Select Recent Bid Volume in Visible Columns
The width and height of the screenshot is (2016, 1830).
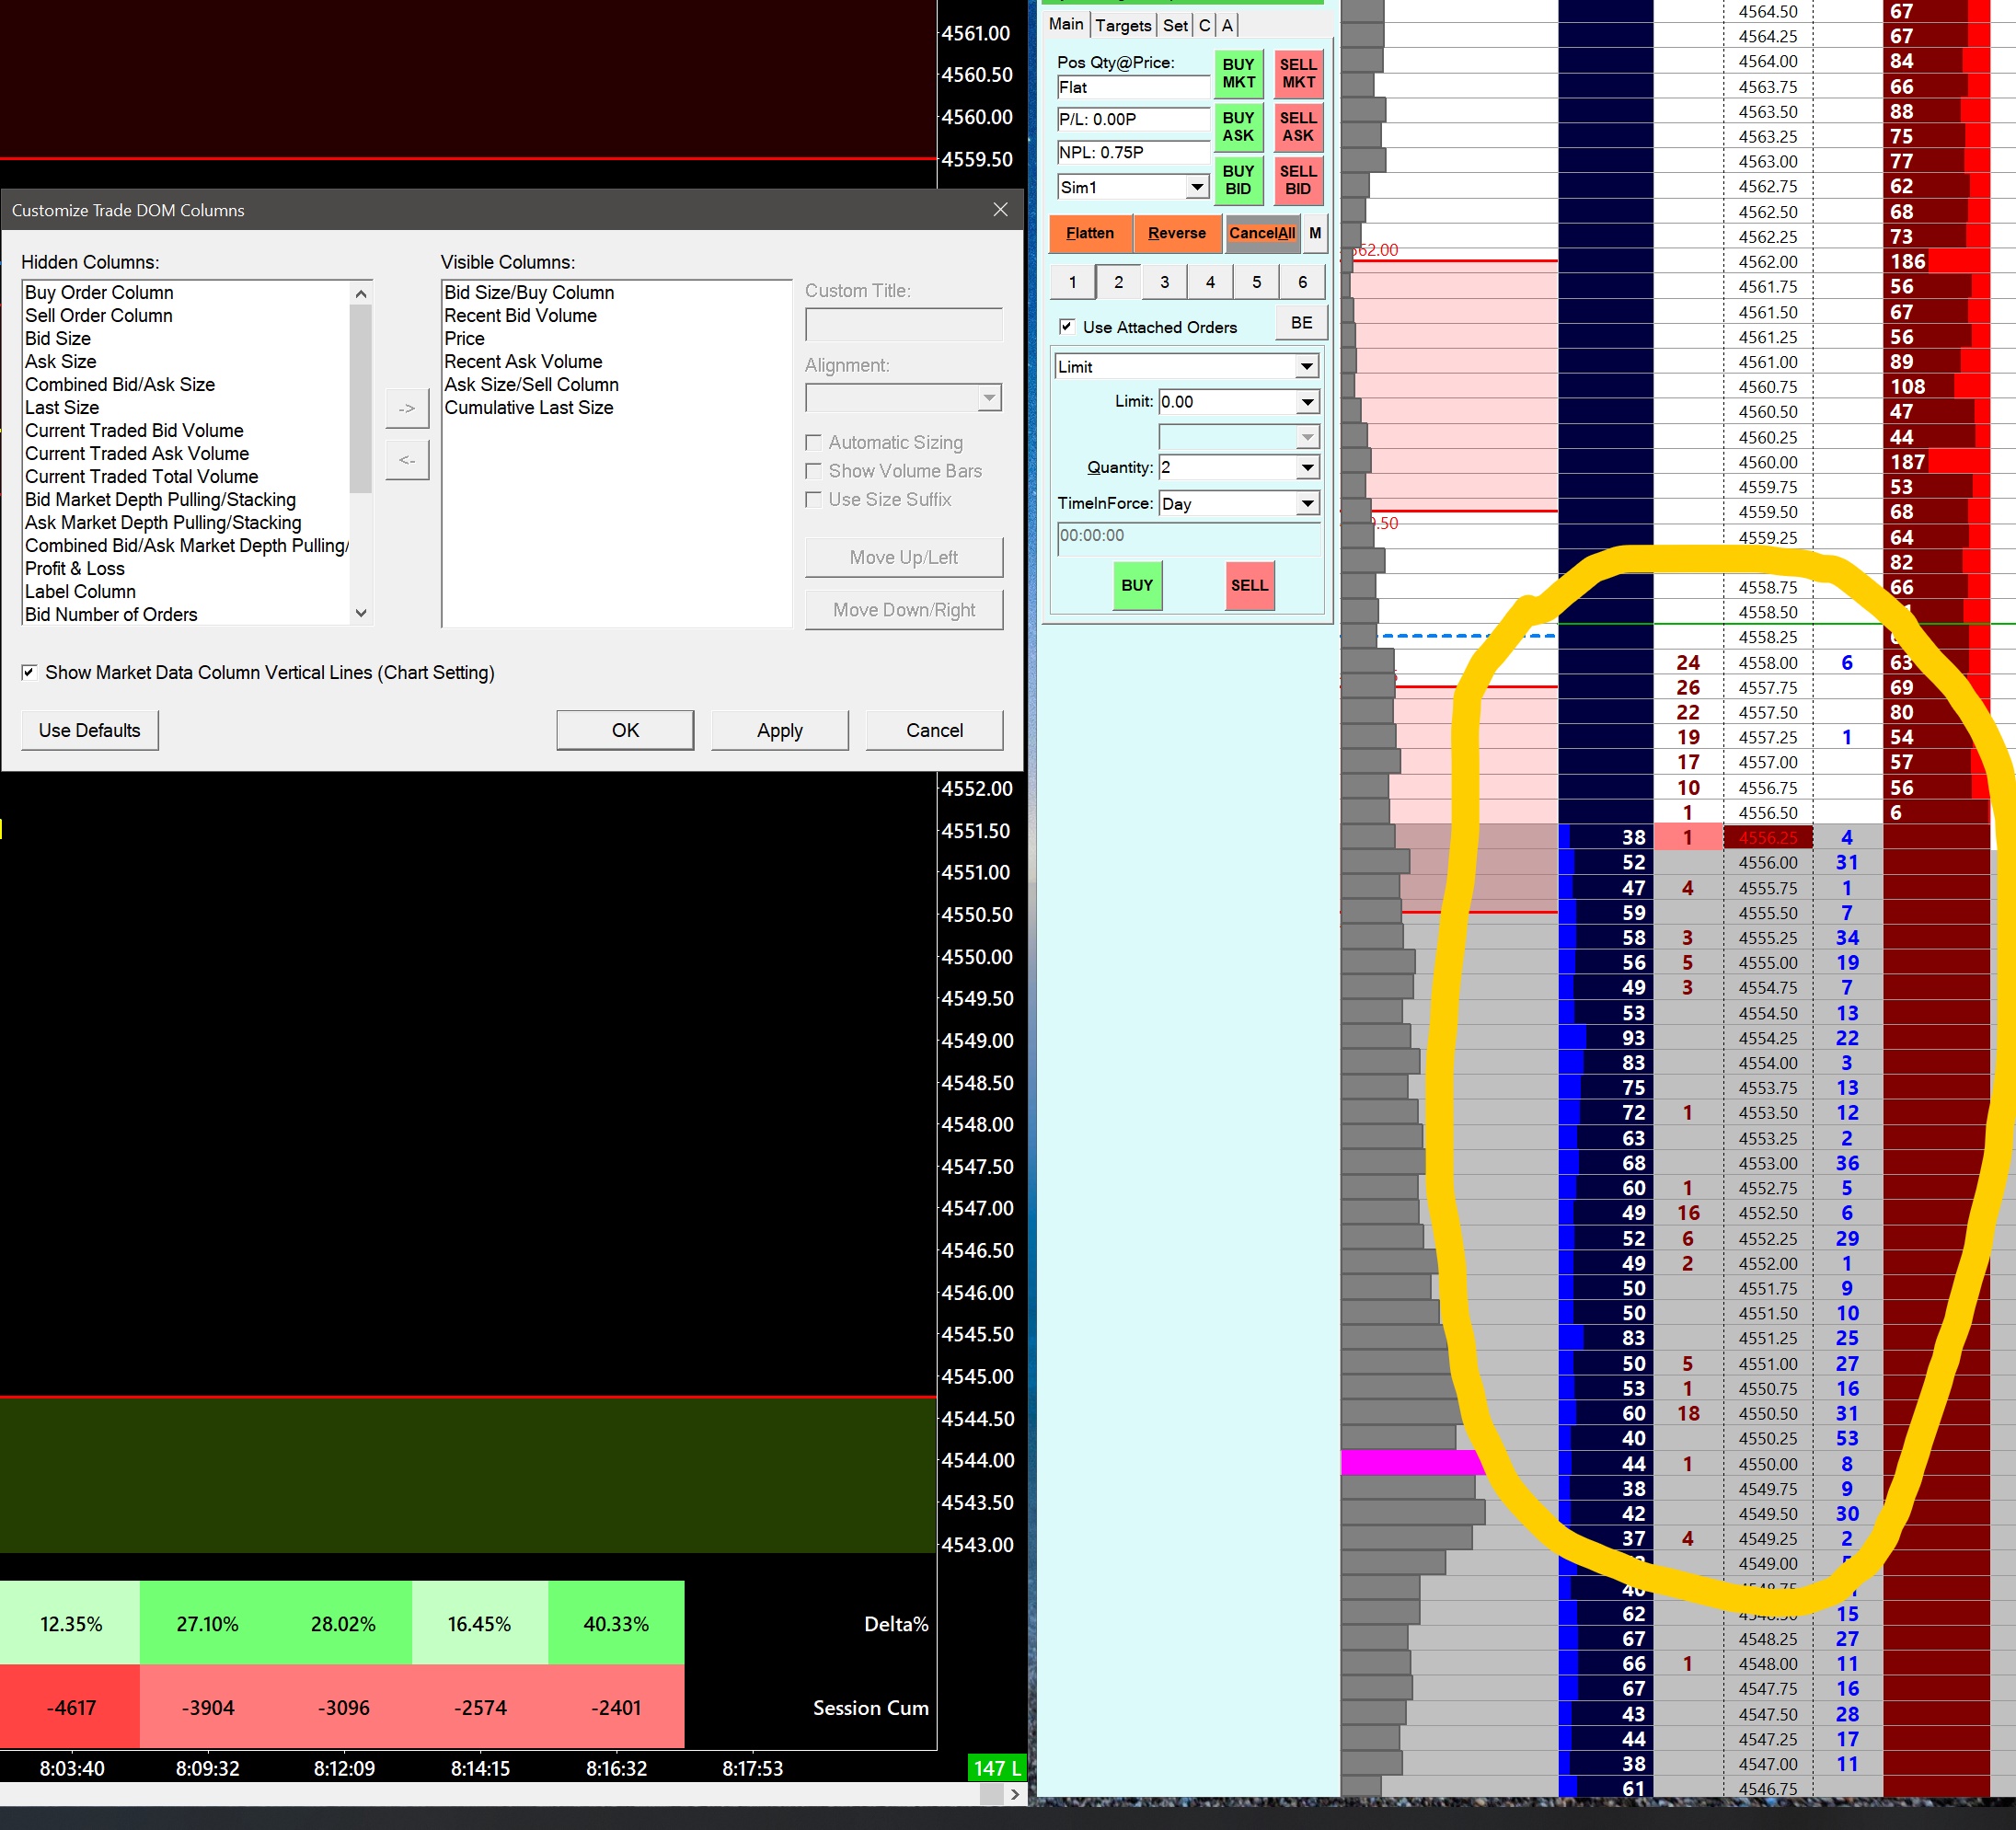click(x=520, y=316)
